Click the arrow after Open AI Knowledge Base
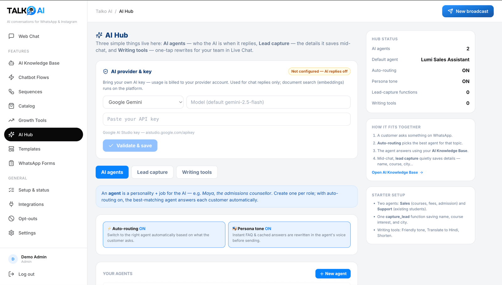Viewport: 502px width, 285px height. coord(421,173)
